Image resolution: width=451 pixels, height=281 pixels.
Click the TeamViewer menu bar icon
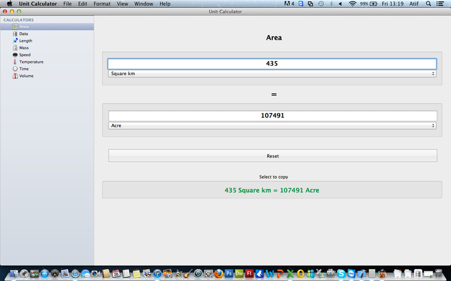point(300,4)
